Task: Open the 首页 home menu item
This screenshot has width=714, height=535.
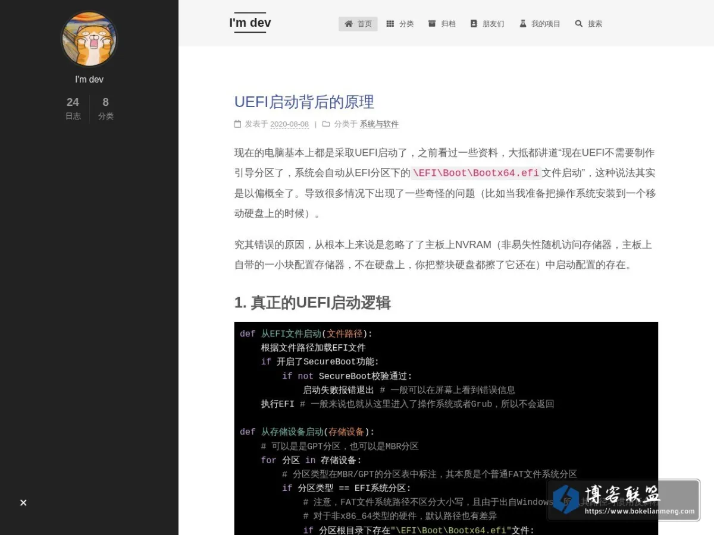Action: (358, 24)
